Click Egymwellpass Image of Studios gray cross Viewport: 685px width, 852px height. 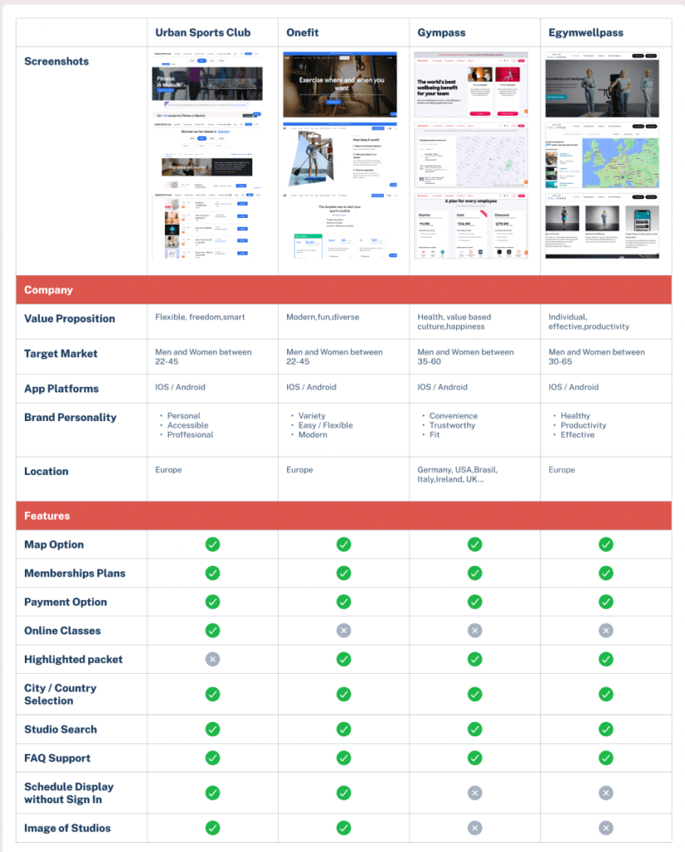[x=606, y=828]
